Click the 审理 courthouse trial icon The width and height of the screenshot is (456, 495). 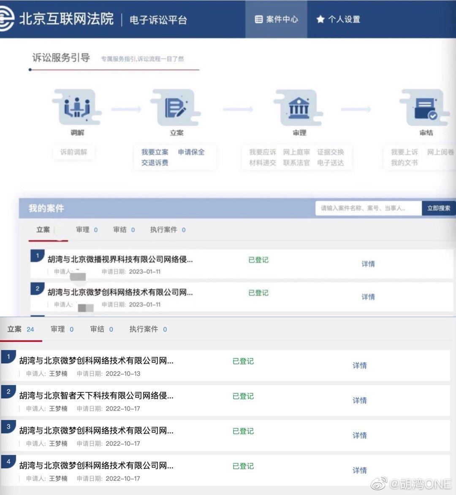[x=299, y=108]
